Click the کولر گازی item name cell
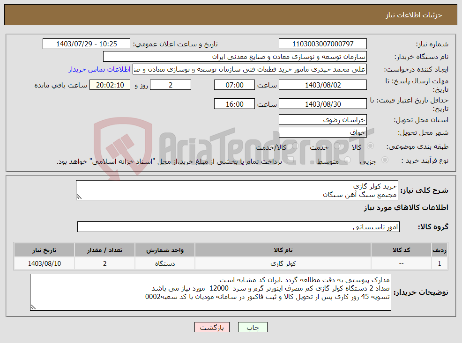Image resolution: width=462 pixels, height=343 pixels. click(283, 263)
